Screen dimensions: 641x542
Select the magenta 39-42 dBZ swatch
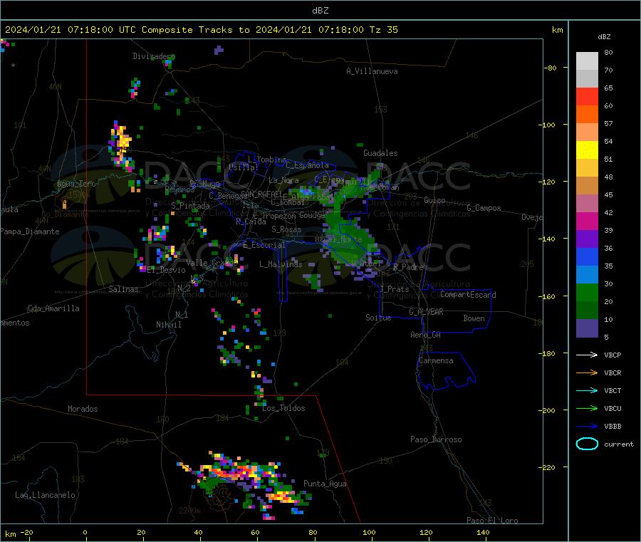587,221
